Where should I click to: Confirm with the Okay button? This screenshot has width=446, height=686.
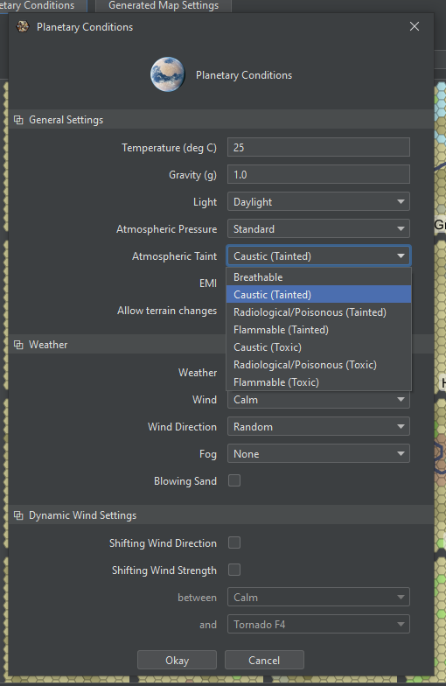point(177,660)
